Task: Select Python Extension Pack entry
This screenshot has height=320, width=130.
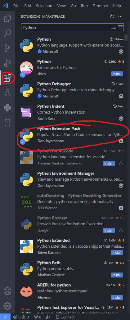Action: coord(72,135)
